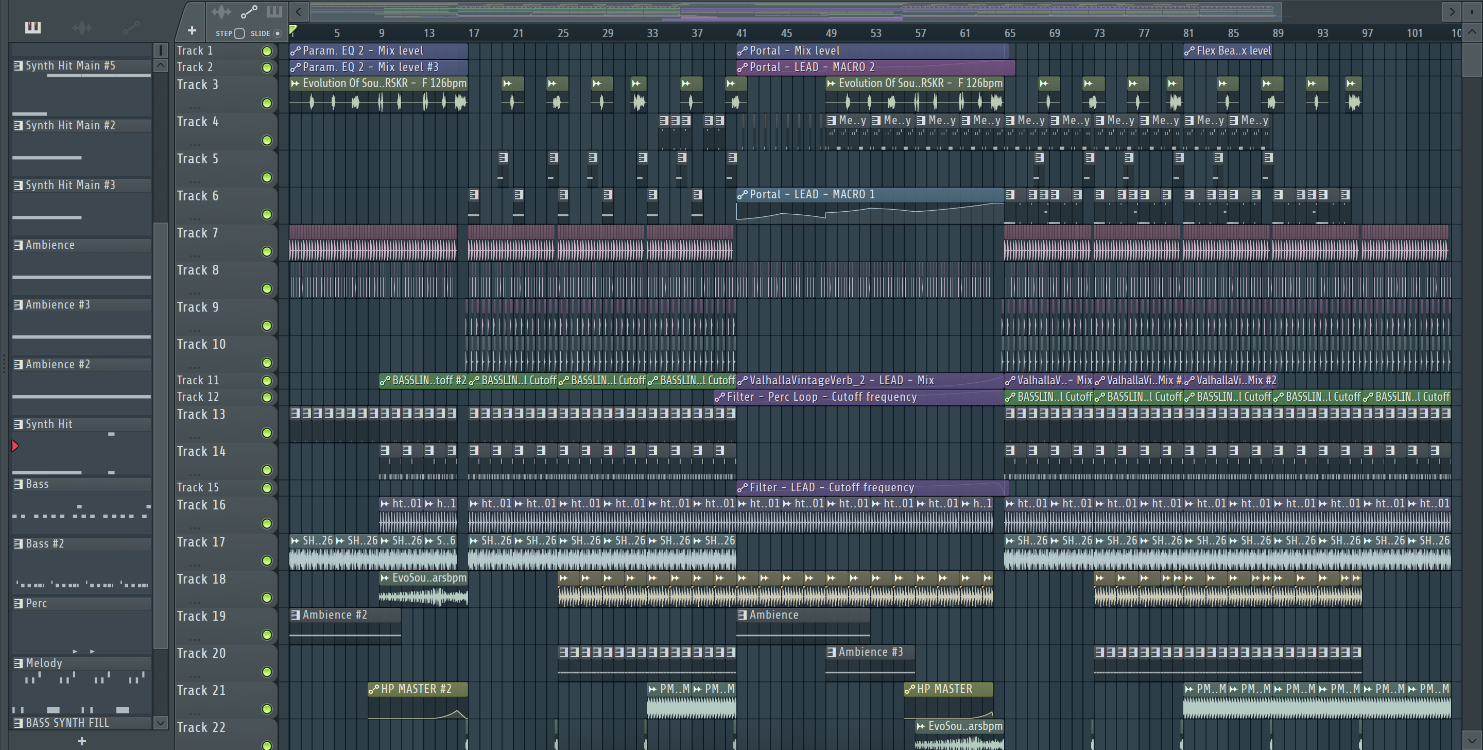Screen dimensions: 1483x750
Task: Select pattern clip focus in playlist toolbar
Action: point(274,11)
